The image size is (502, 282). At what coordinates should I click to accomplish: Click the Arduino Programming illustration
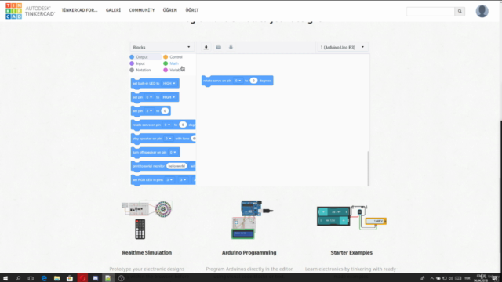click(x=253, y=219)
